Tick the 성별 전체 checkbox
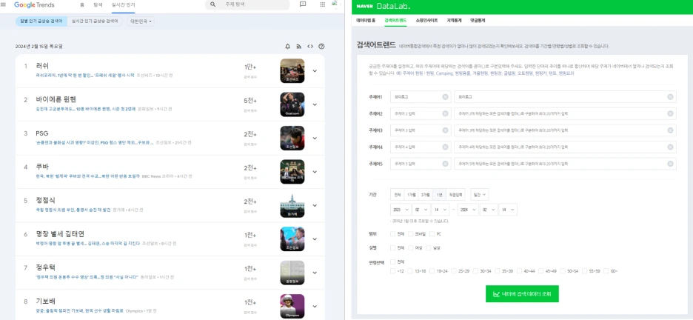 pyautogui.click(x=393, y=248)
